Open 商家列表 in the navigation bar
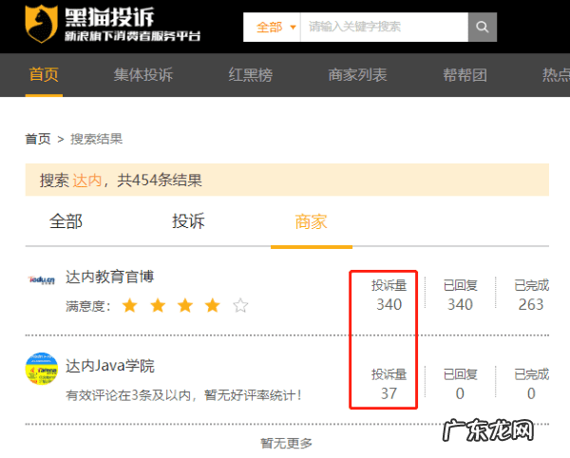The width and height of the screenshot is (570, 458). (358, 75)
